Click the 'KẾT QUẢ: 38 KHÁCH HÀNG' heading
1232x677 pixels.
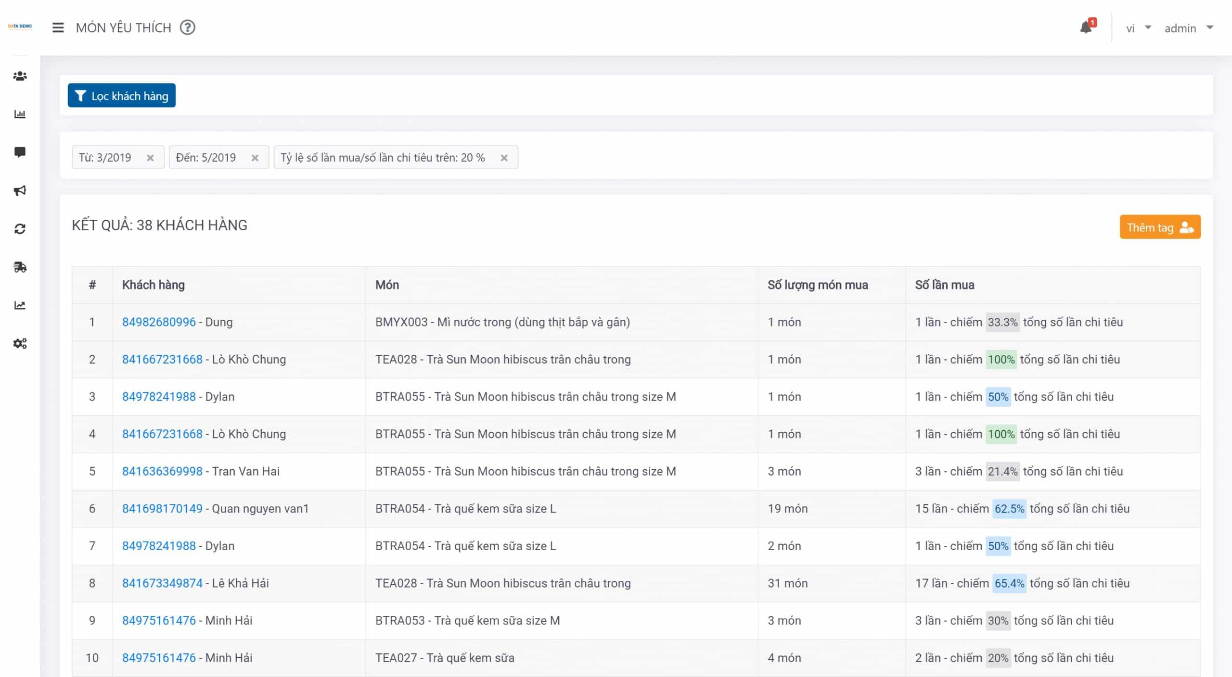pyautogui.click(x=159, y=225)
